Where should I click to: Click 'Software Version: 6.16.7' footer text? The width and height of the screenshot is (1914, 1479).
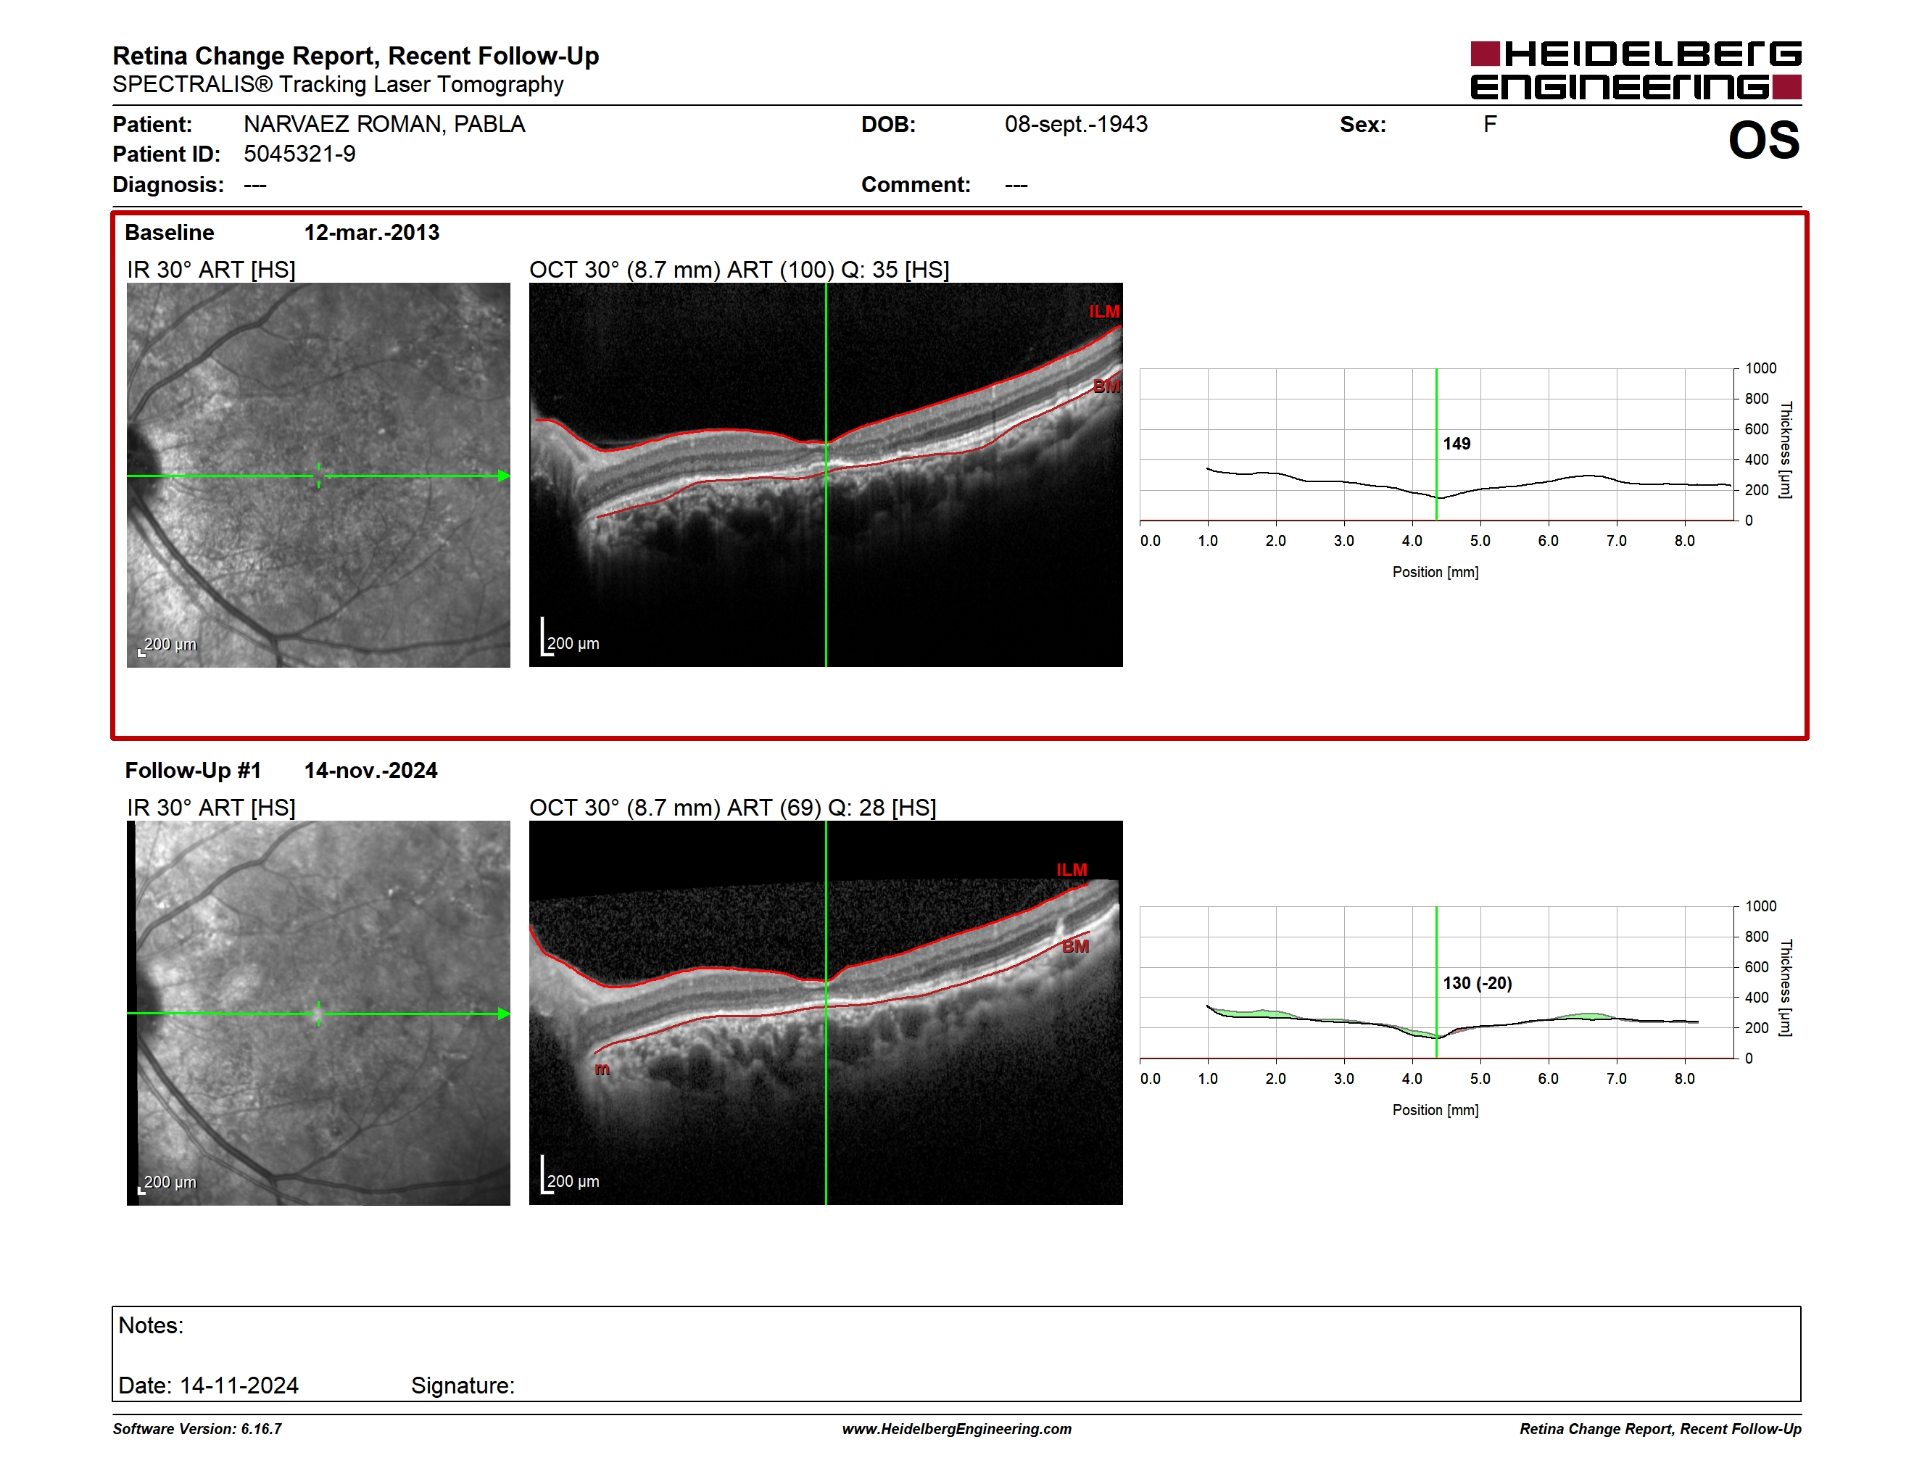[197, 1429]
